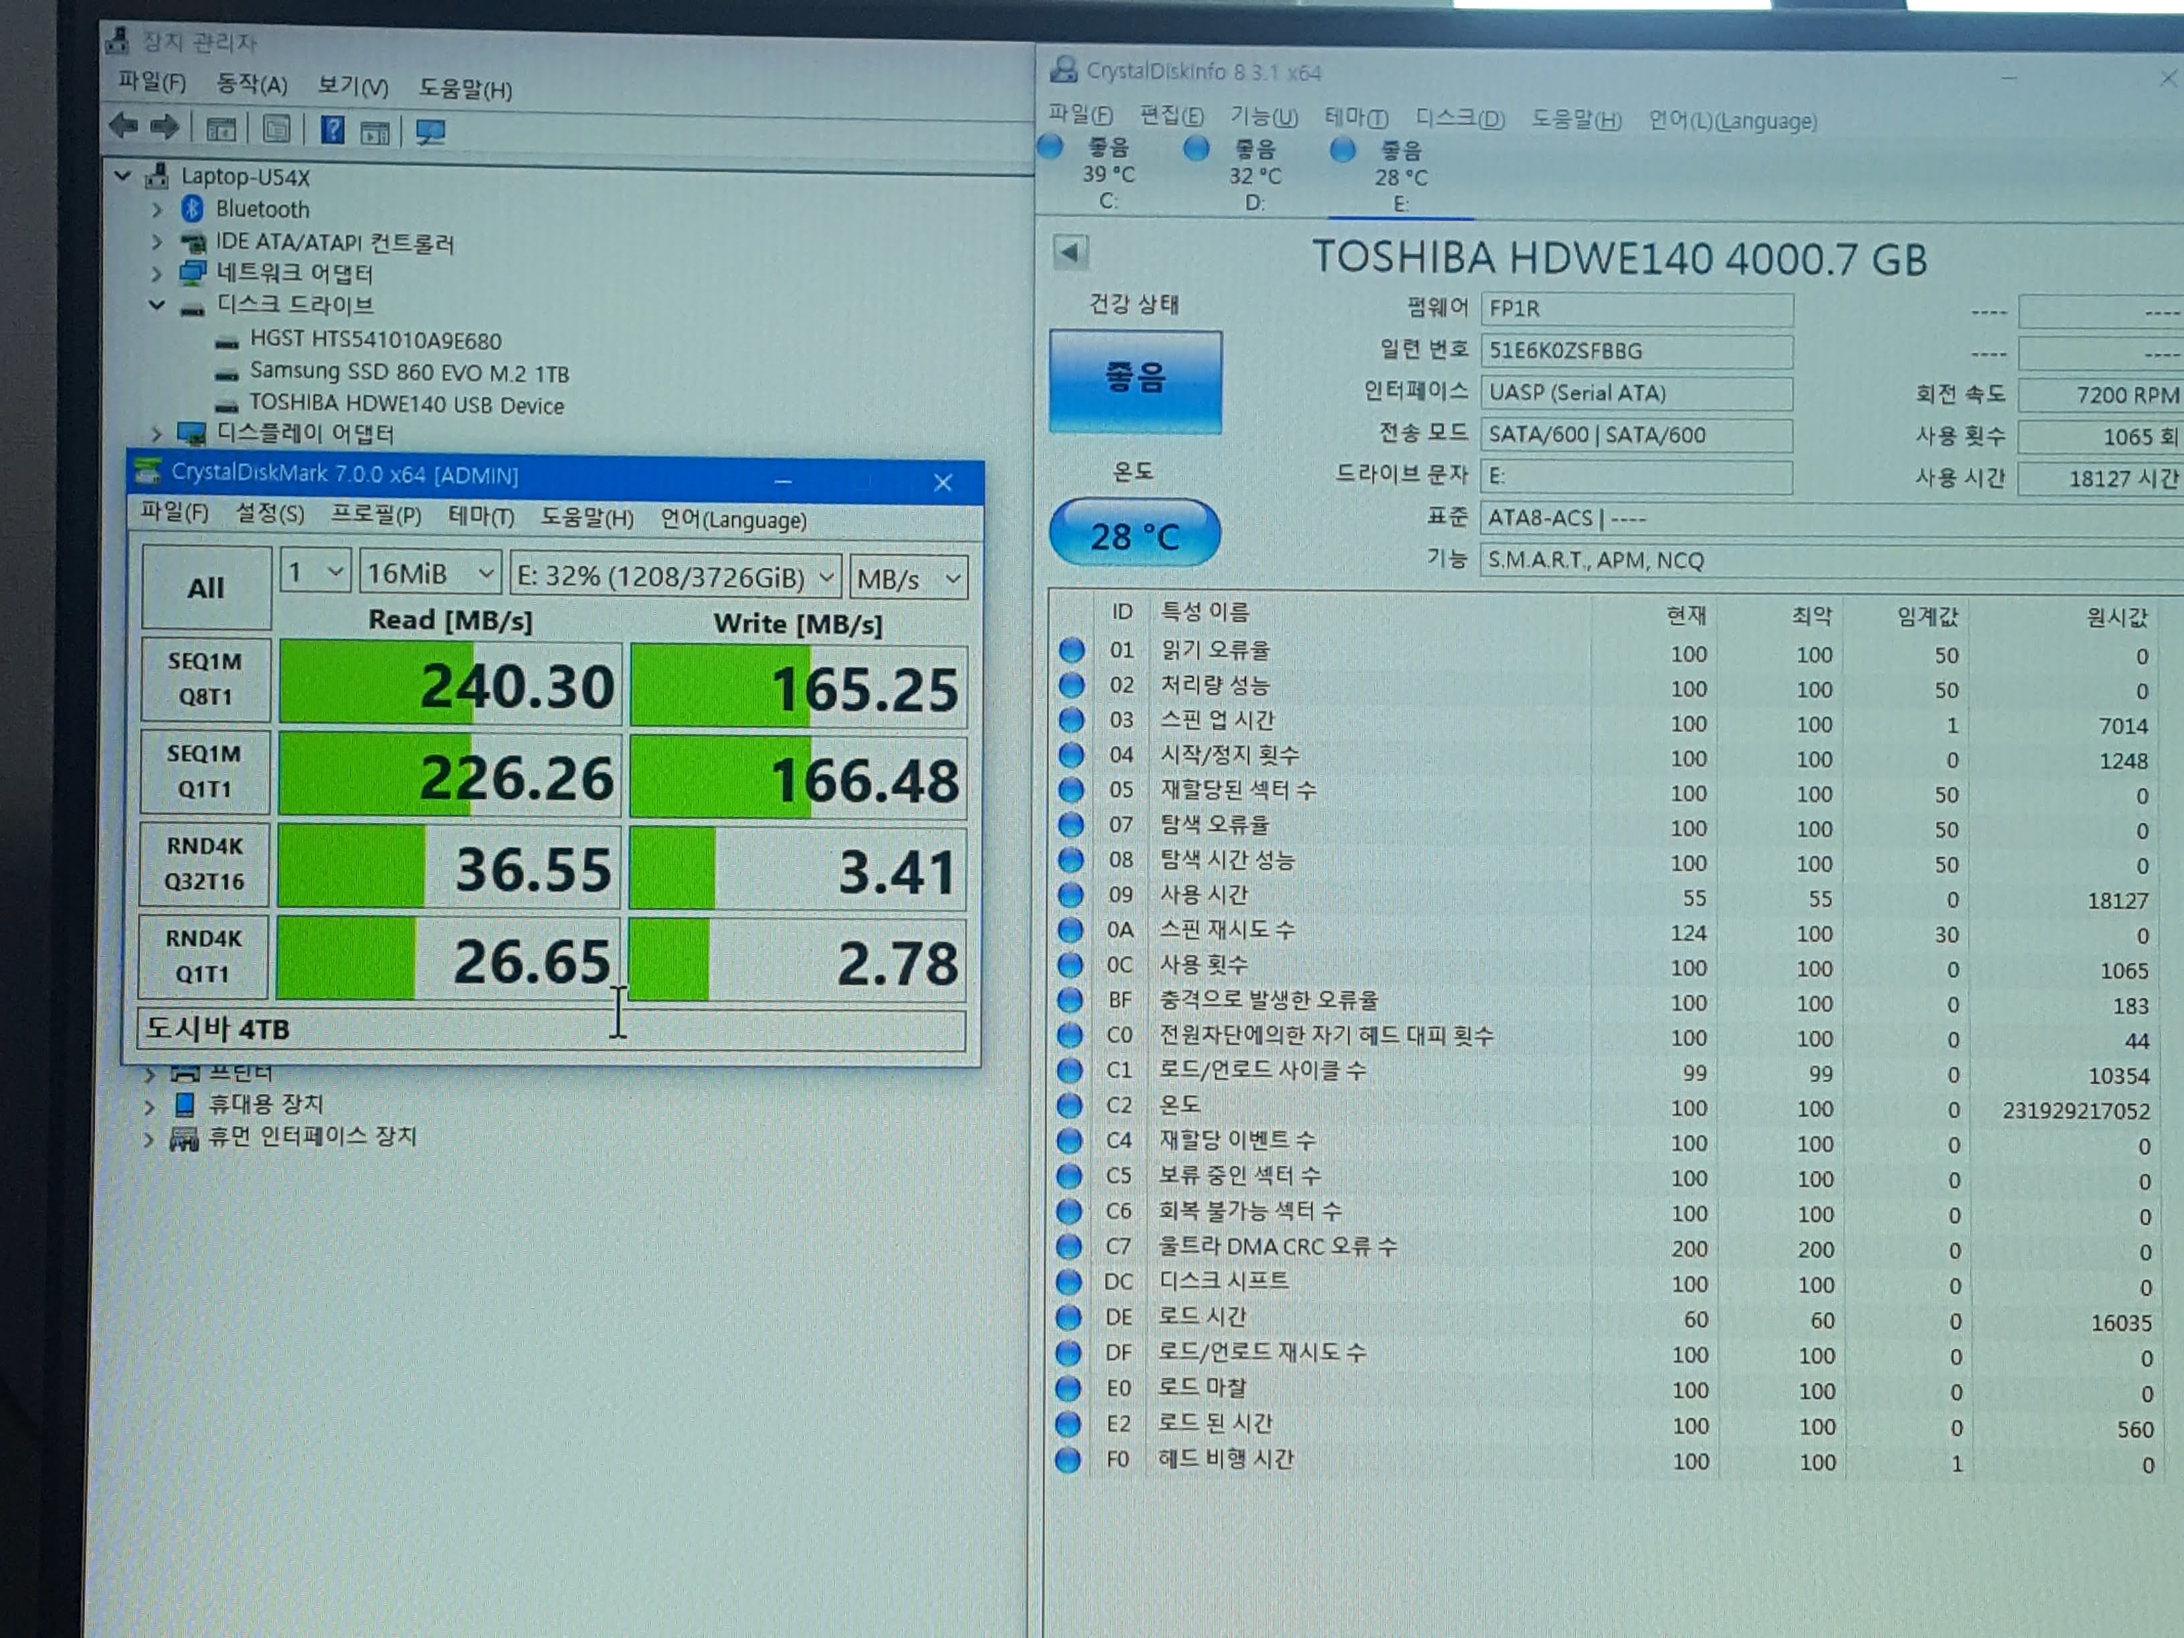Expand the 네트워크 어댑터 node
Viewport: 2184px width, 1638px height.
tap(157, 272)
